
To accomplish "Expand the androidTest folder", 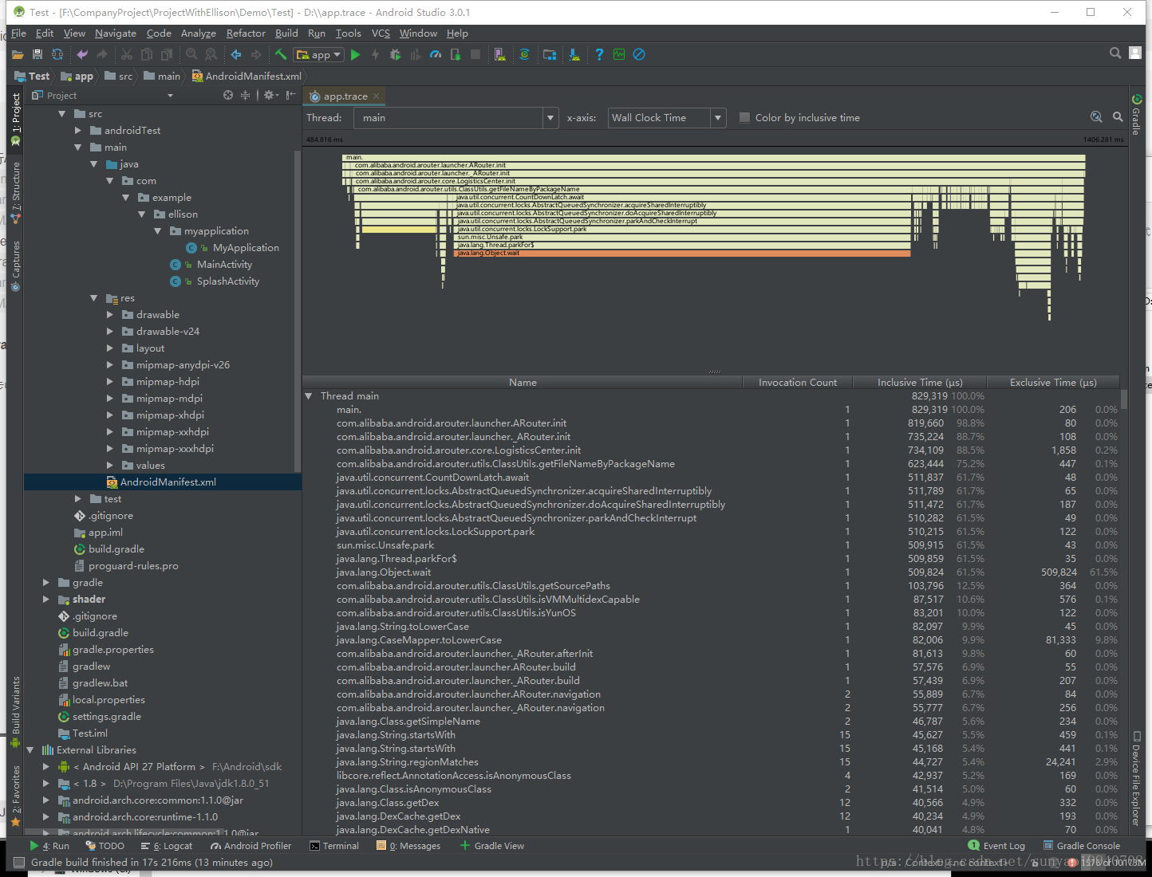I will [x=77, y=131].
